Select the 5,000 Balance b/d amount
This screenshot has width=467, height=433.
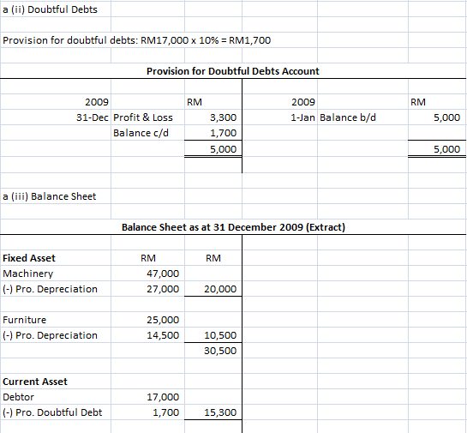(x=437, y=117)
